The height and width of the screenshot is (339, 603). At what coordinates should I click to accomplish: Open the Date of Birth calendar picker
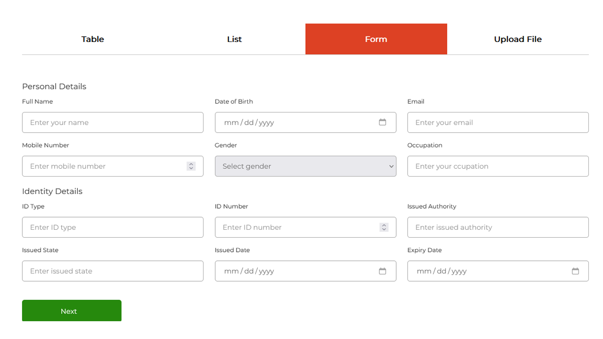[x=383, y=122]
